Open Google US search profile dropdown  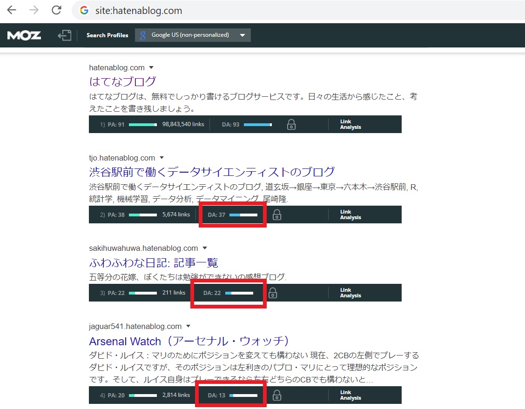tap(193, 35)
